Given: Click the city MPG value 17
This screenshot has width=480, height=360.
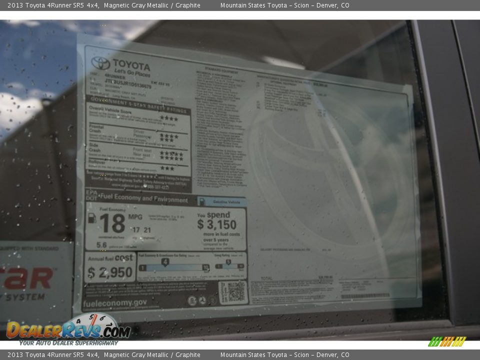Looking at the screenshot, I should click(x=136, y=229).
